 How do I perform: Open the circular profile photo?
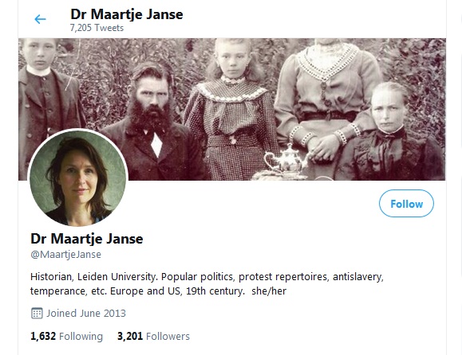pyautogui.click(x=77, y=177)
